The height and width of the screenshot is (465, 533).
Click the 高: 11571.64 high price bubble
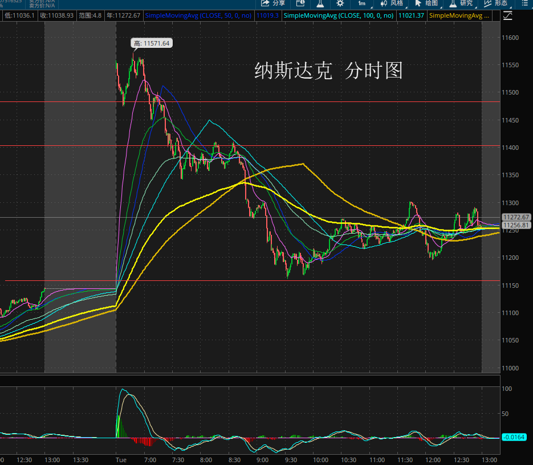(x=152, y=43)
